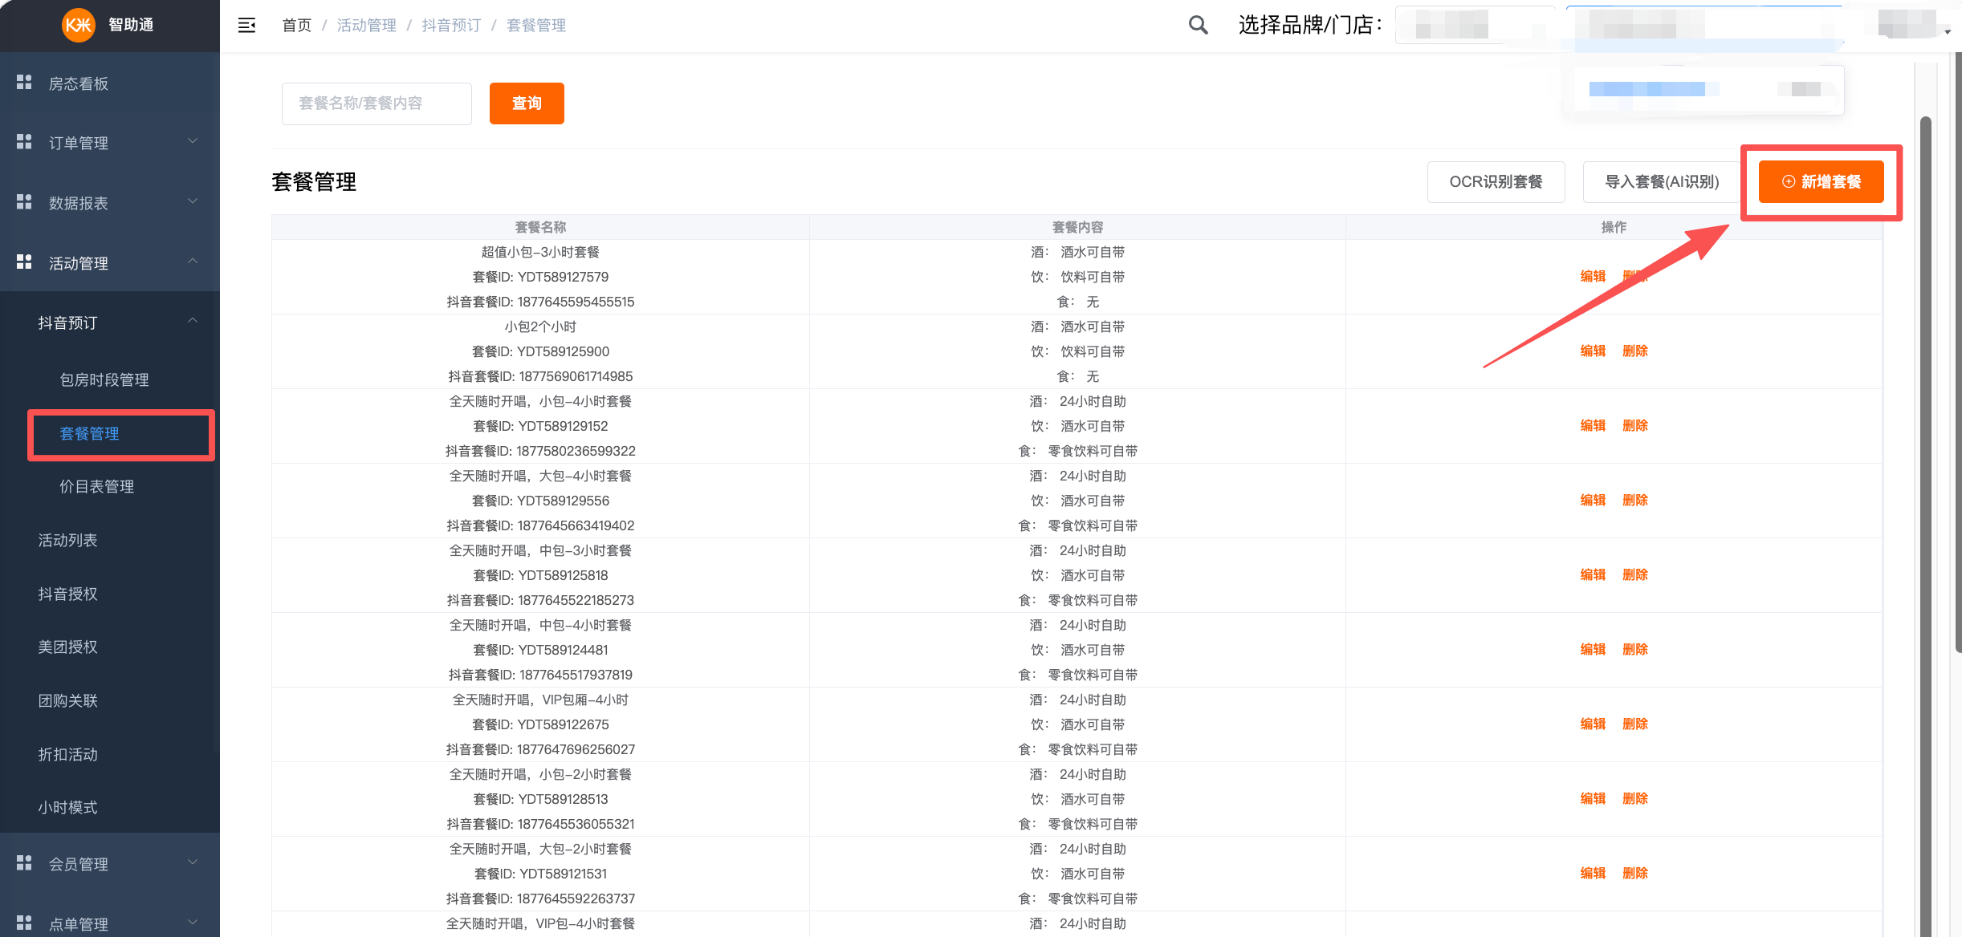Select 折扣活动 menu item
This screenshot has height=937, width=1962.
pos(67,754)
